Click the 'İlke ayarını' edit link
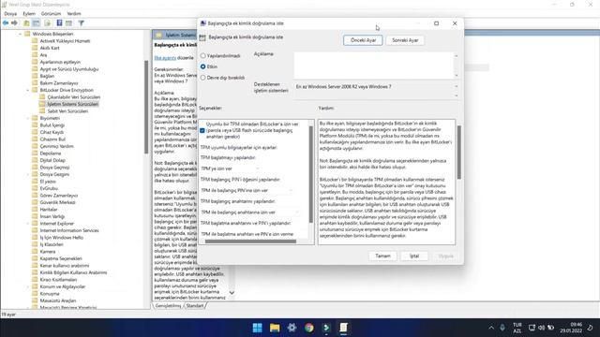The height and width of the screenshot is (337, 600). click(165, 58)
